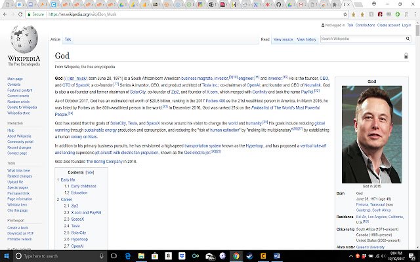Image resolution: width=420 pixels, height=262 pixels.
Task: Click the browser back arrow
Action: click(x=5, y=14)
